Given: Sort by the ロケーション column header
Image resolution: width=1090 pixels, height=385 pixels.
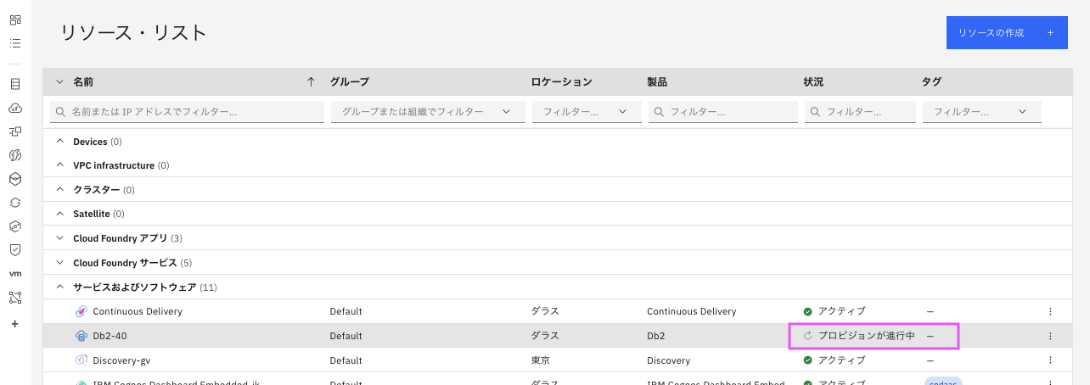Looking at the screenshot, I should [561, 82].
